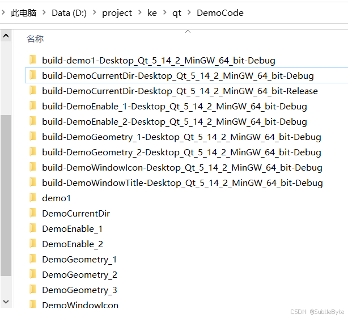Click folder icon of build-DemoCurrentDir Release

[33, 91]
